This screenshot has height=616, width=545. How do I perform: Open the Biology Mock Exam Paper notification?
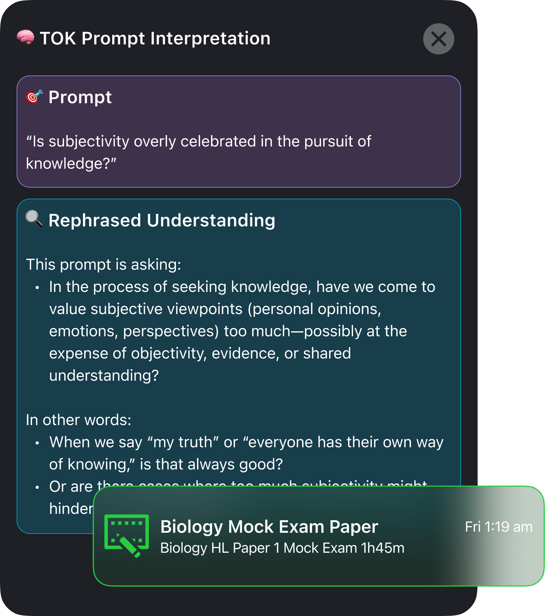point(318,536)
